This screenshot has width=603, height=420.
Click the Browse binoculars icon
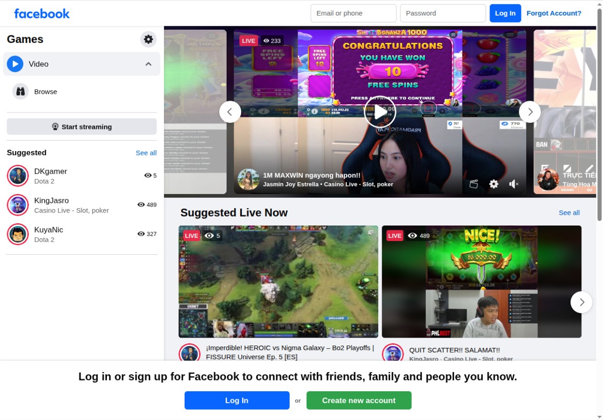20,91
